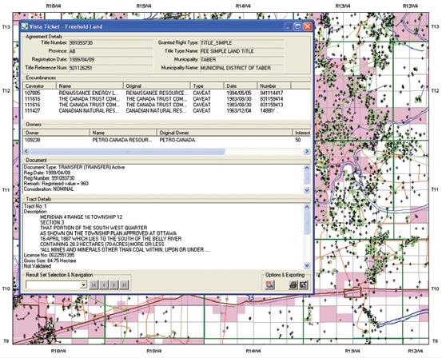The image size is (442, 358).
Task: Click Document Type TRANSFER line in Document
Action: (74, 168)
